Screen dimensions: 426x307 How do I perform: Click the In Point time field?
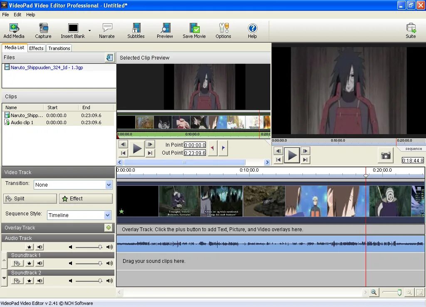tap(195, 145)
